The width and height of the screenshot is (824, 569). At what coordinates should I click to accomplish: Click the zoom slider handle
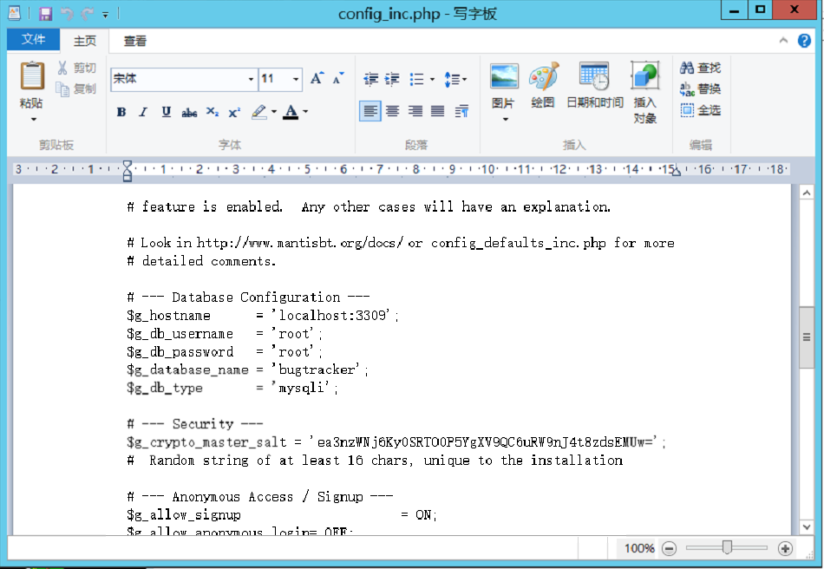(x=727, y=548)
